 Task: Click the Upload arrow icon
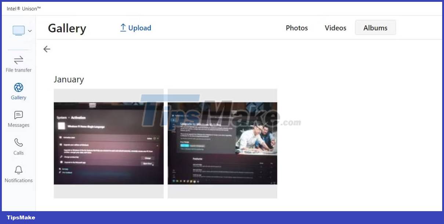pos(123,27)
